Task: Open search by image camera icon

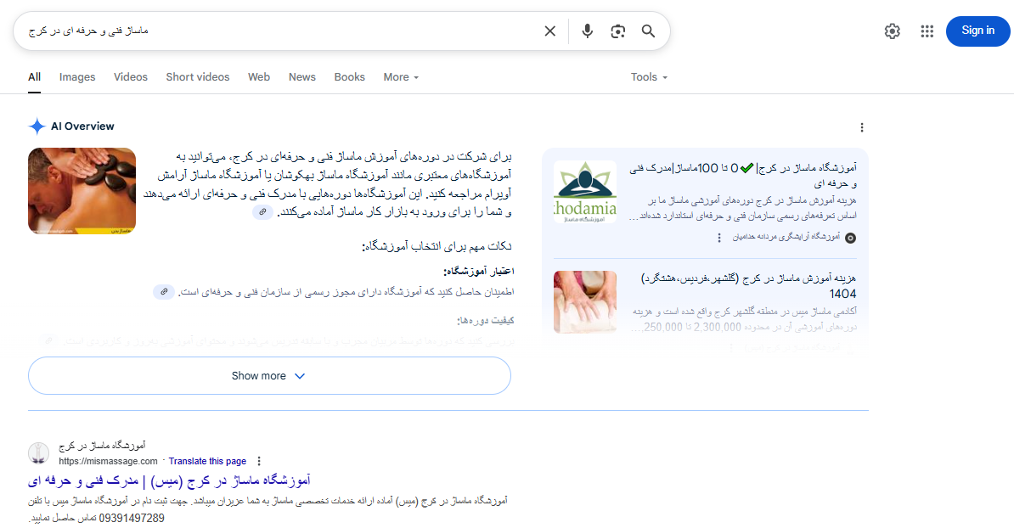Action: (617, 31)
